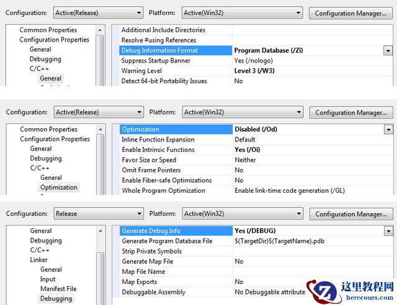The image size is (397, 305).
Task: Click the Disabled (/Od) value
Action: (256, 129)
